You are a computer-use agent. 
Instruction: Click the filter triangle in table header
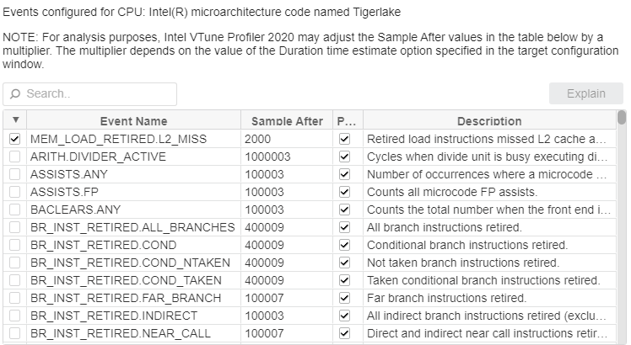[x=14, y=120]
